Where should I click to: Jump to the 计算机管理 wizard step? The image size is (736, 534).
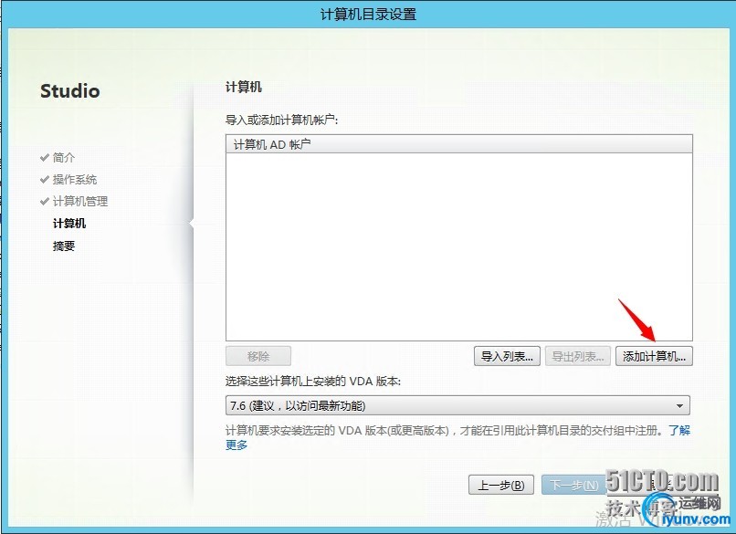(80, 202)
